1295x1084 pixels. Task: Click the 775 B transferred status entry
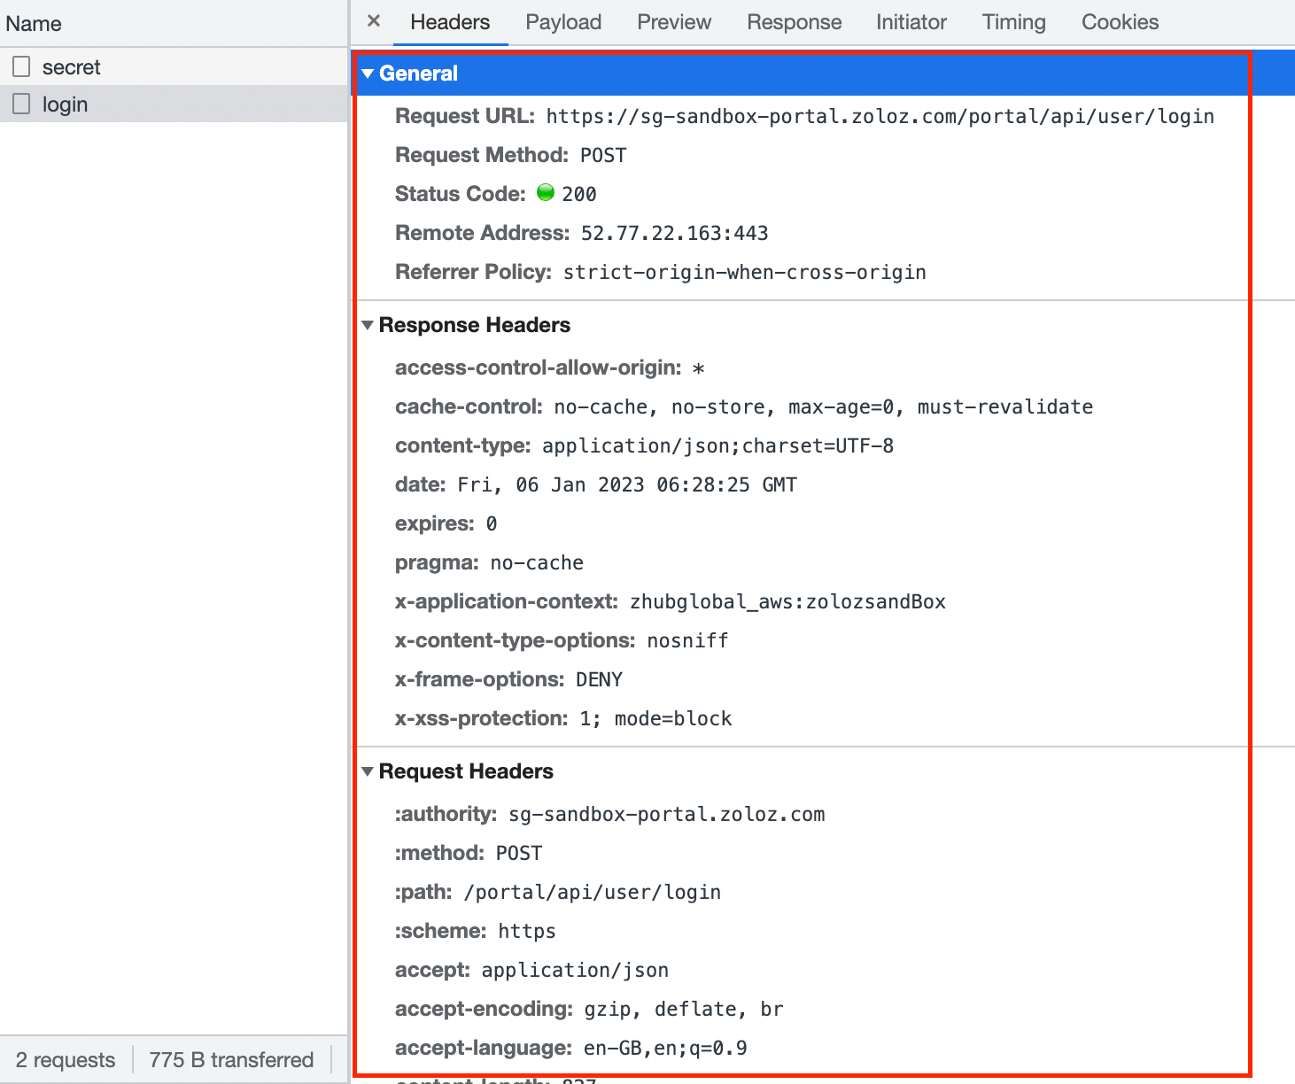[231, 1060]
